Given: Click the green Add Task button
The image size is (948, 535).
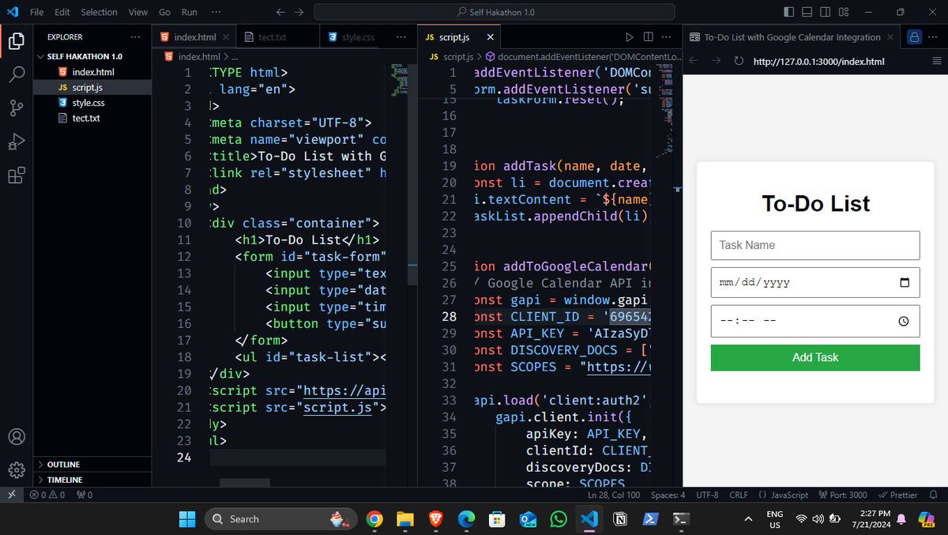Looking at the screenshot, I should point(815,357).
